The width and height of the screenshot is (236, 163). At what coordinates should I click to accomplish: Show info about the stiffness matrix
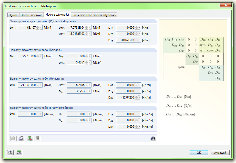[153, 138]
